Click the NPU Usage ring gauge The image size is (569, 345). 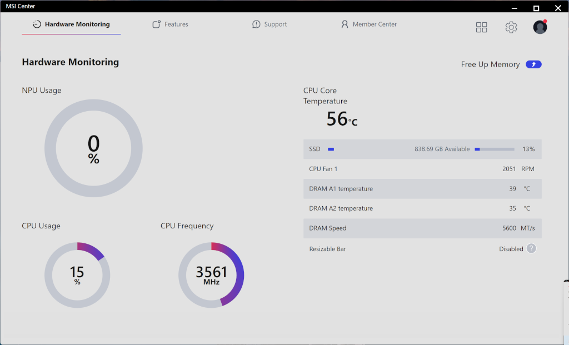tap(93, 148)
